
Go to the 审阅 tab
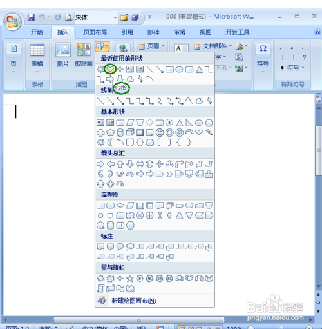coord(180,32)
